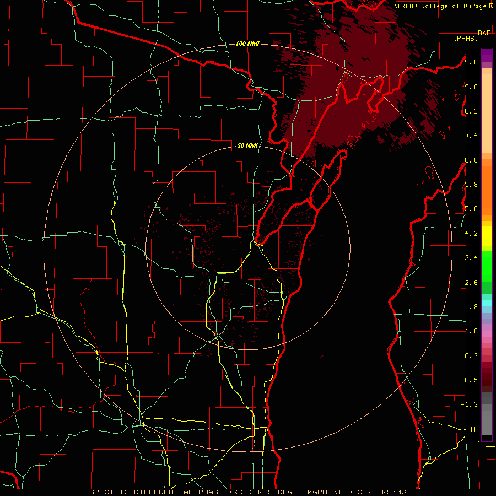Select the 9.0 value on color scale

[x=471, y=87]
